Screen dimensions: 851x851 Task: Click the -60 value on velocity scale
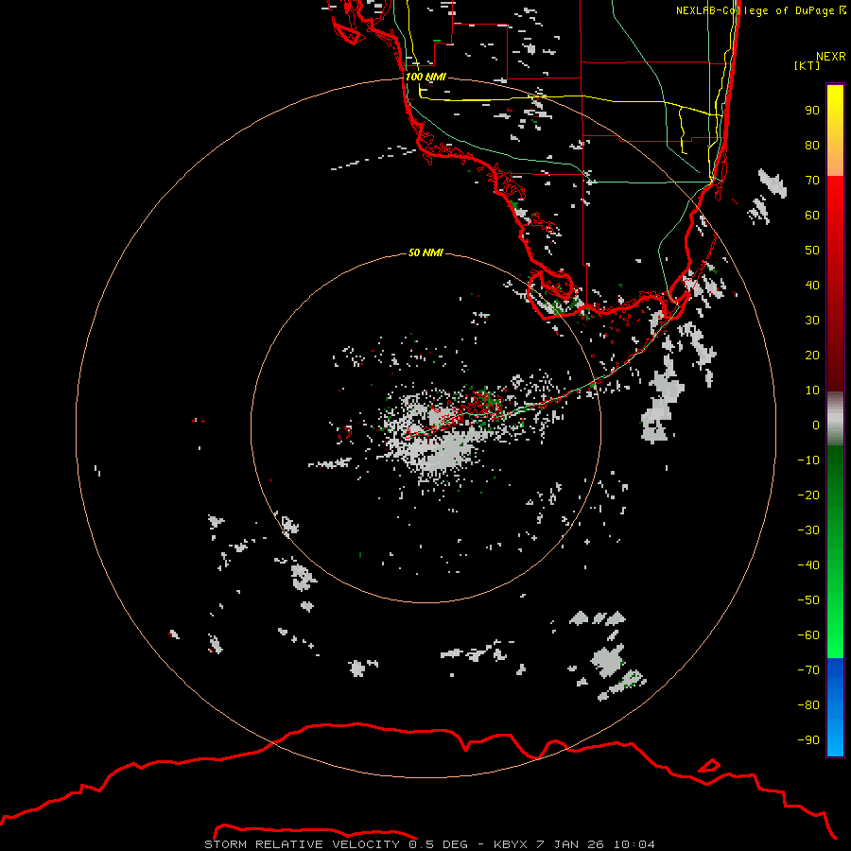pos(808,635)
